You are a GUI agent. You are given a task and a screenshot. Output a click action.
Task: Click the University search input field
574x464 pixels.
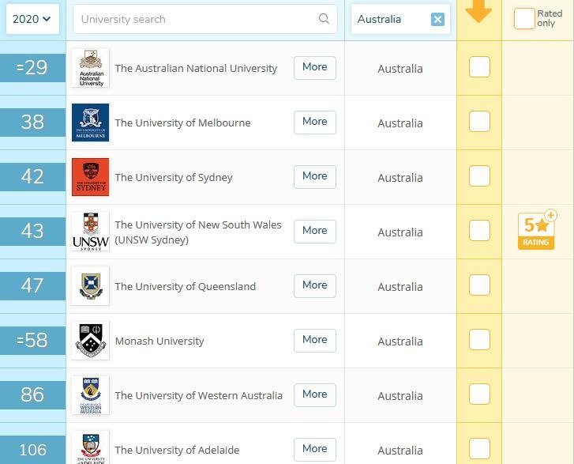(x=197, y=19)
